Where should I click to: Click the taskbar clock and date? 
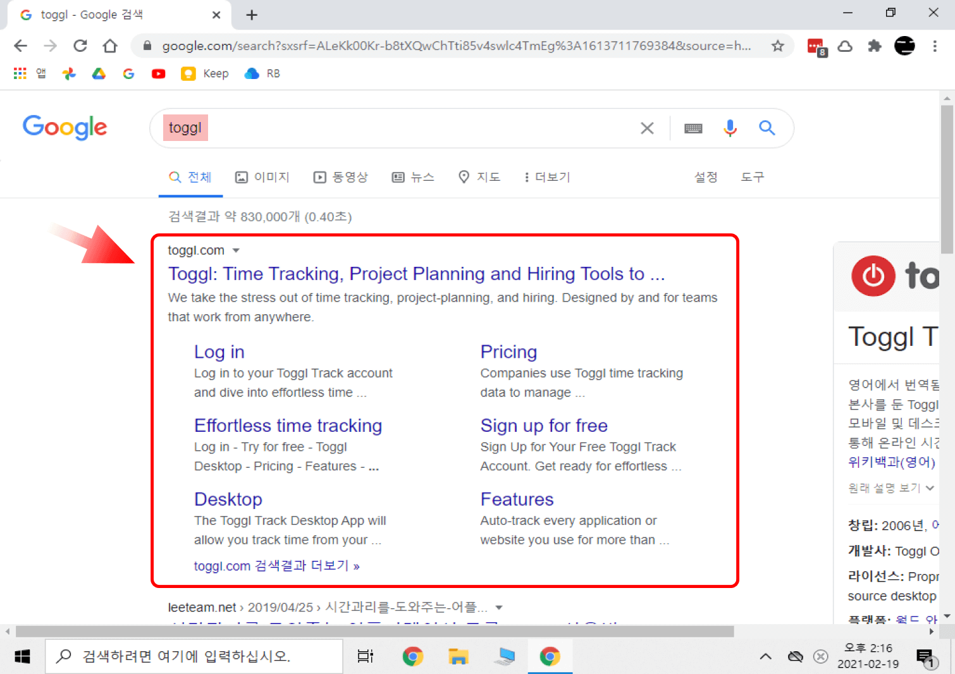click(x=868, y=656)
